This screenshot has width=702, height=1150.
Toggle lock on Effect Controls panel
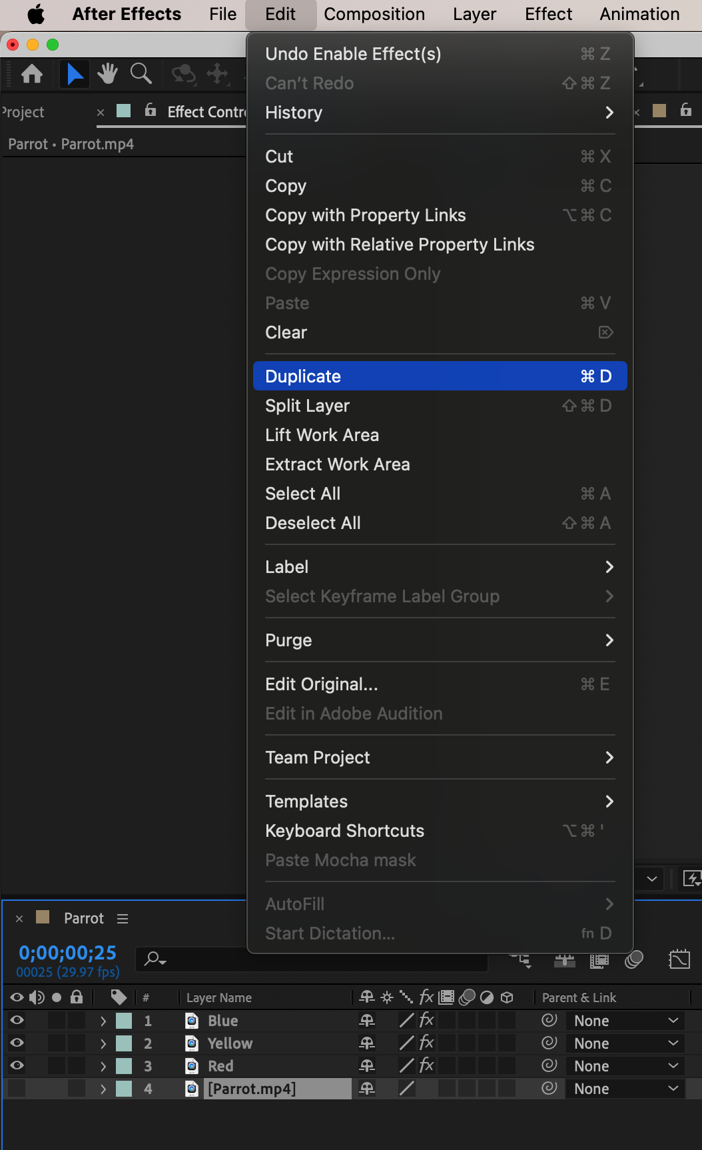pos(151,110)
